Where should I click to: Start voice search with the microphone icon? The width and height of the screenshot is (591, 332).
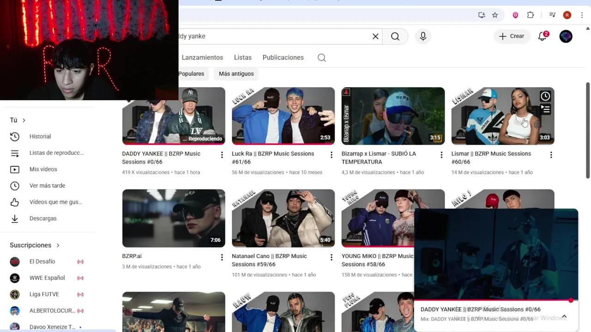coord(423,36)
